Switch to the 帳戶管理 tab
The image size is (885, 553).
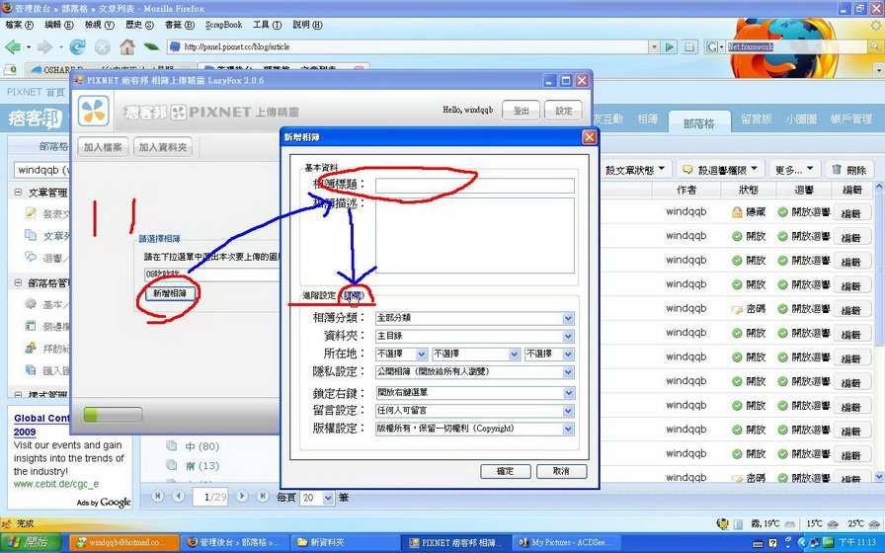tap(851, 119)
